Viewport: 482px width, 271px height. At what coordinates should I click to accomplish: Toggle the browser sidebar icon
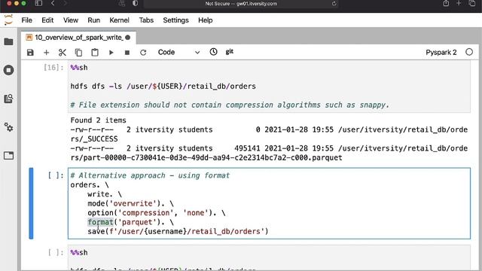pyautogui.click(x=38, y=3)
